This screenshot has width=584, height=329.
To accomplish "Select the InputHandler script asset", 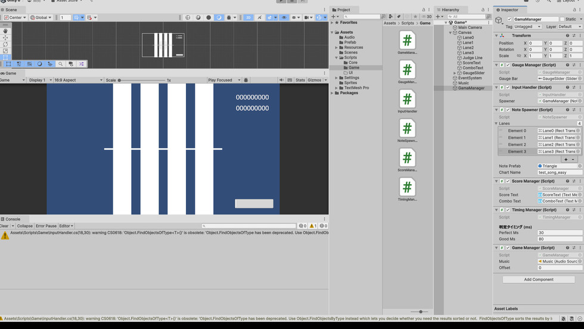I will 407,101.
